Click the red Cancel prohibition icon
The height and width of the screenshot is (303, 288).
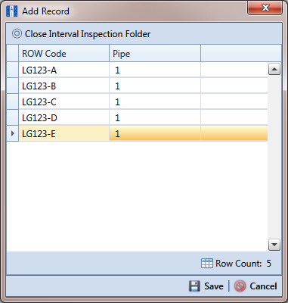point(240,286)
